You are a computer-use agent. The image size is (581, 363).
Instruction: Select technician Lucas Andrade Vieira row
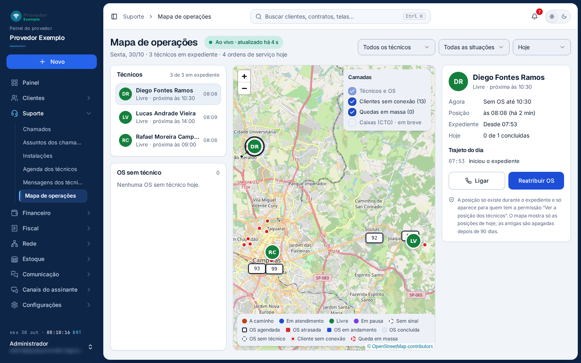coord(168,117)
